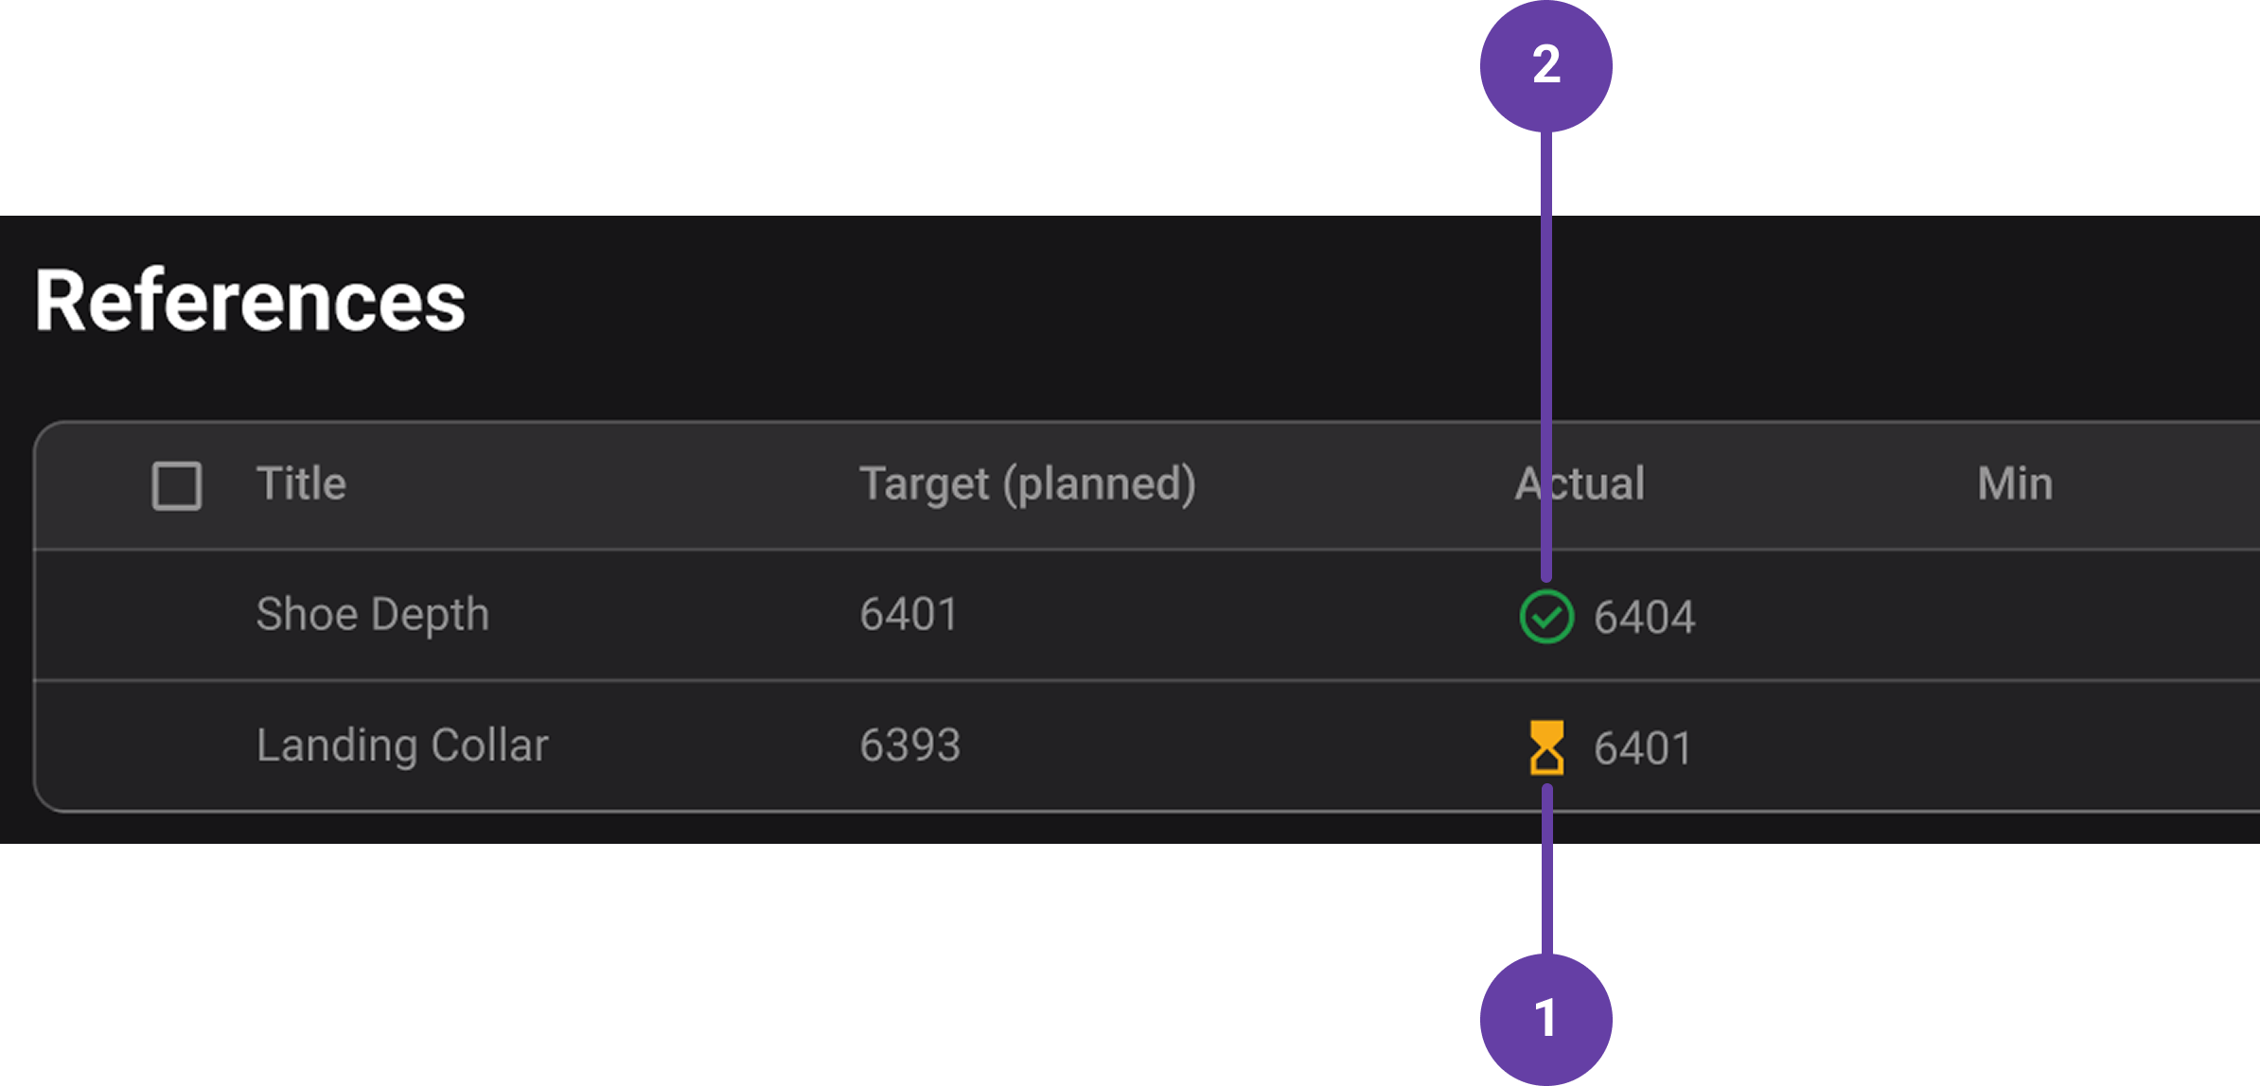Click Landing Collar planned target value 6393

[x=910, y=745]
